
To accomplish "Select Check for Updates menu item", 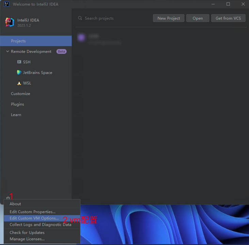I will tap(42, 232).
